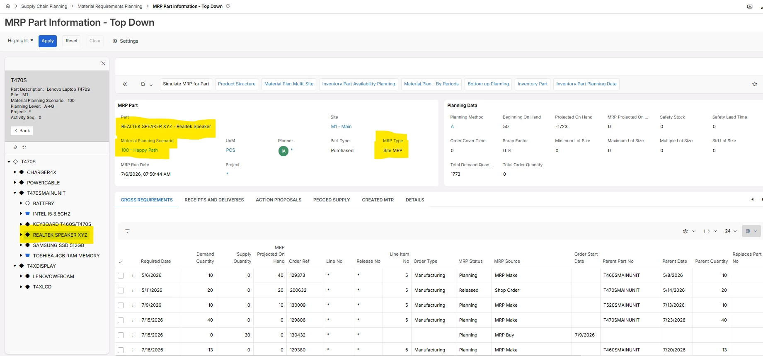Open the Action Proposals tab
Viewport: 763px width, 356px height.
click(279, 200)
